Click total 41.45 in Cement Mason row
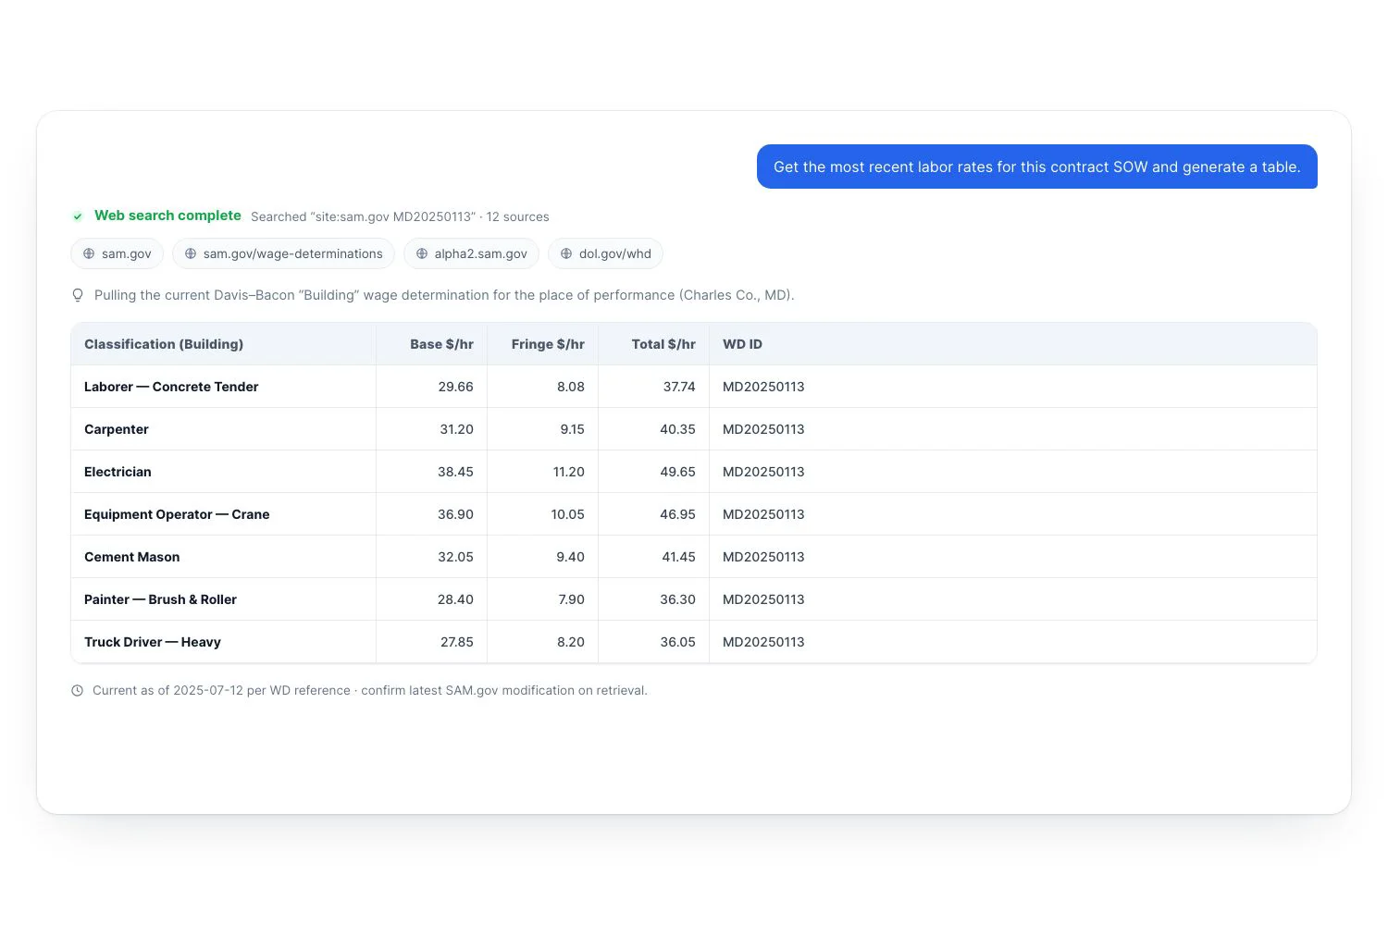1388x925 pixels. point(678,557)
